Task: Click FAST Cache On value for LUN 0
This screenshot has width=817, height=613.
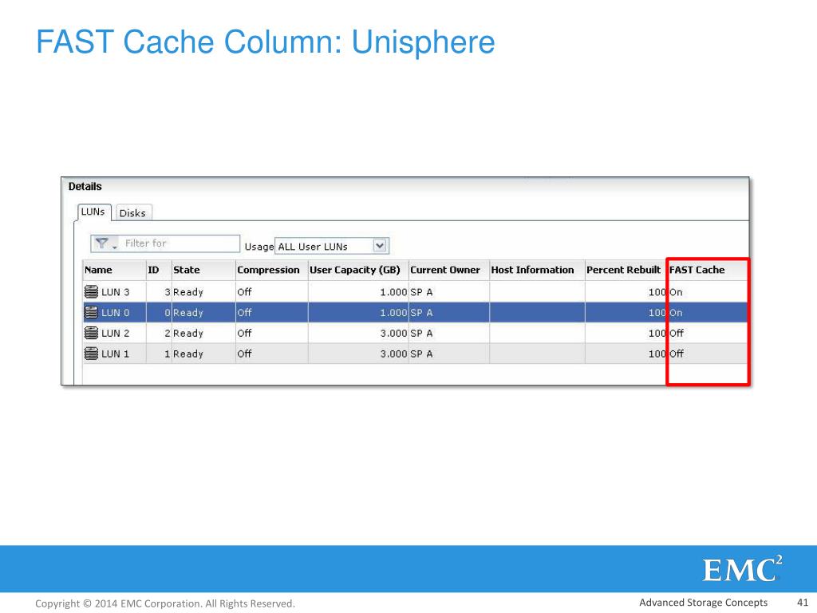Action: [x=676, y=313]
